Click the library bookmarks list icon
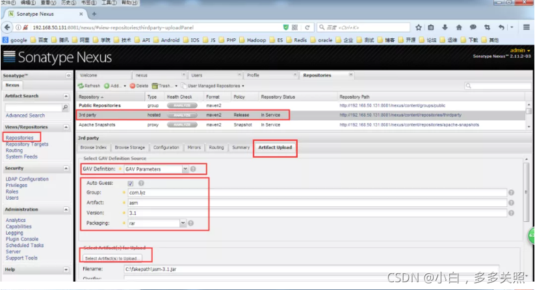The height and width of the screenshot is (290, 535). tap(431, 27)
